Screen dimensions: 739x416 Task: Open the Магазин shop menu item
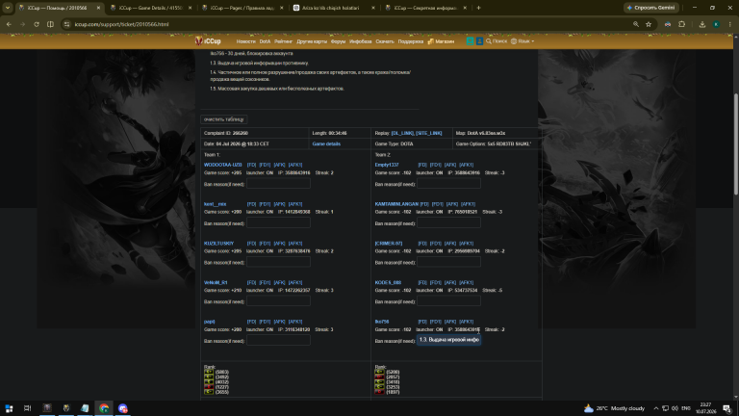click(441, 41)
